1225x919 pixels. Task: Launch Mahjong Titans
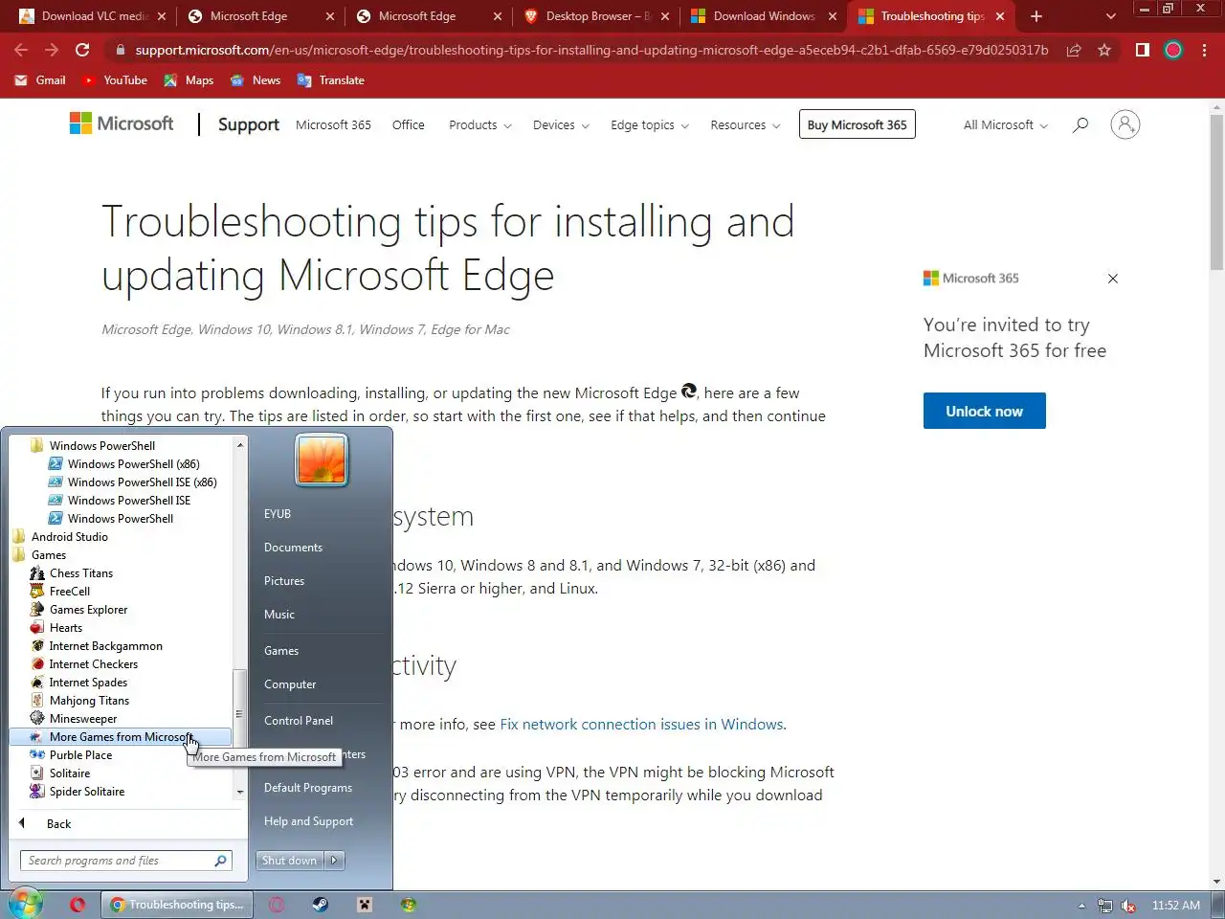89,701
